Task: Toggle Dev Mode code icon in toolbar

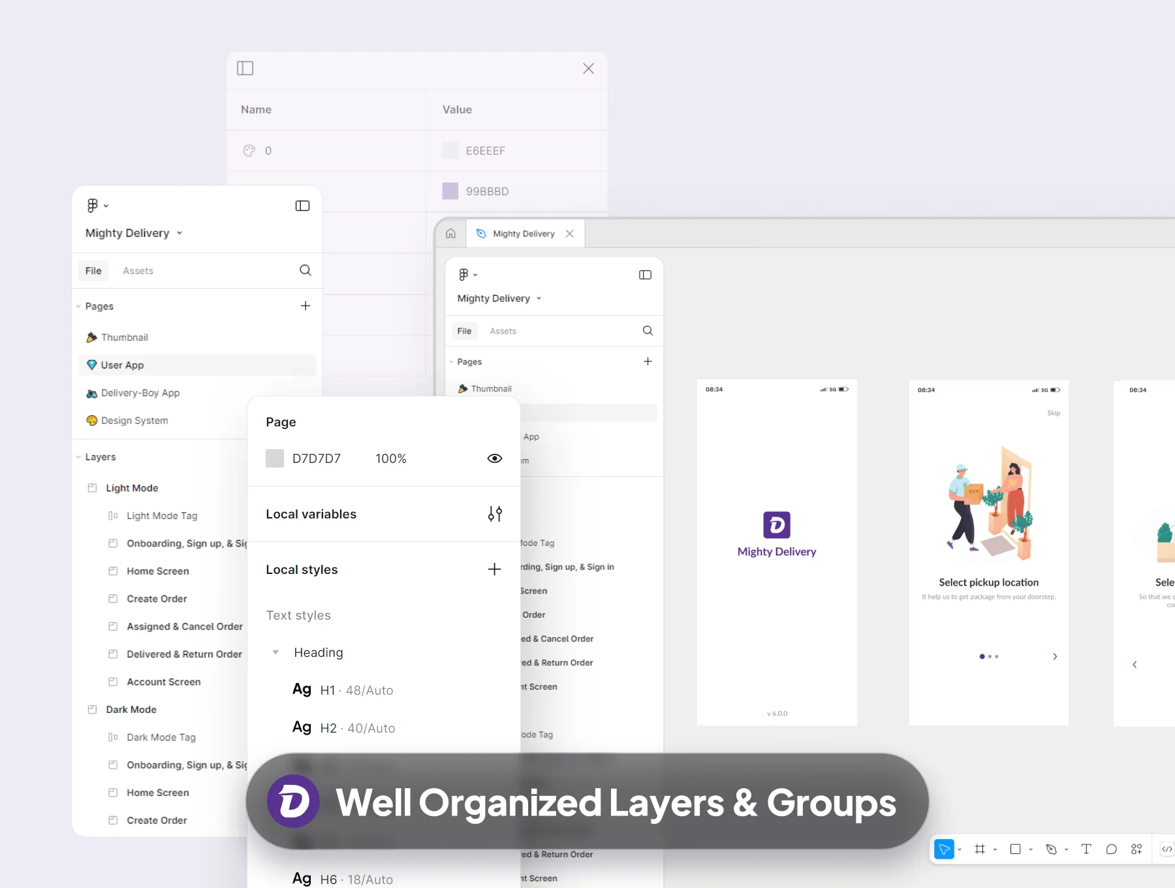Action: (1167, 849)
